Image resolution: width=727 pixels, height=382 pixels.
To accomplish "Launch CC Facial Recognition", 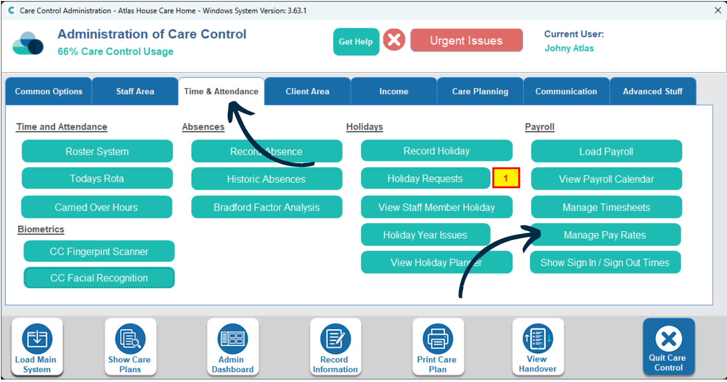I will [x=99, y=278].
